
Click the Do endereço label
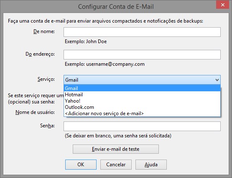pos(40,54)
